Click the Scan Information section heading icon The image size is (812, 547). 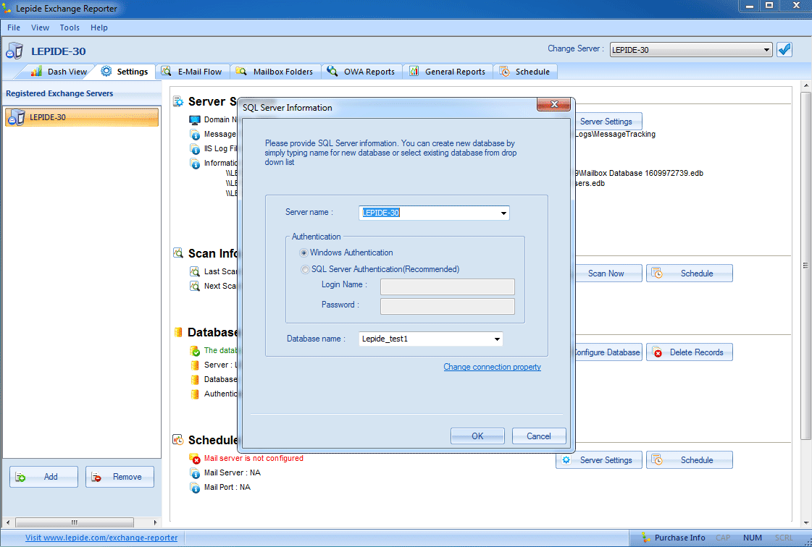coord(178,253)
